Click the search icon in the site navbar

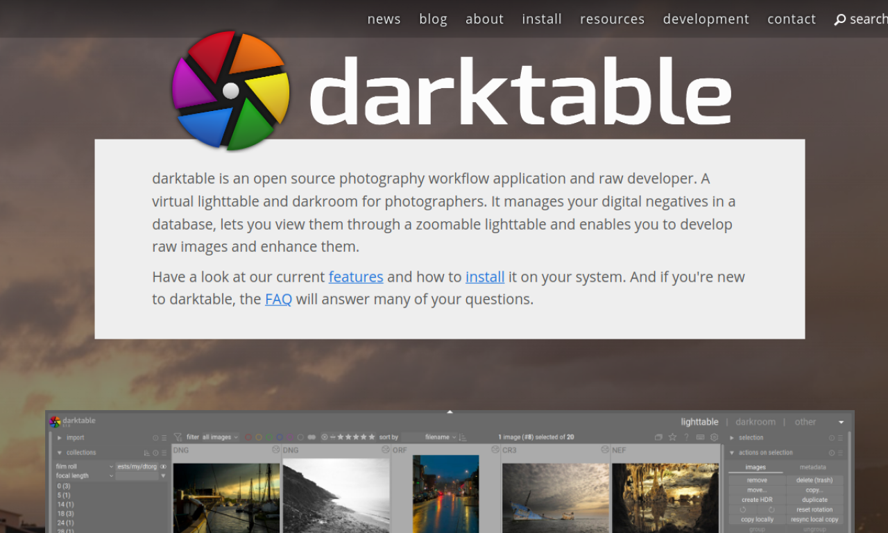[839, 19]
